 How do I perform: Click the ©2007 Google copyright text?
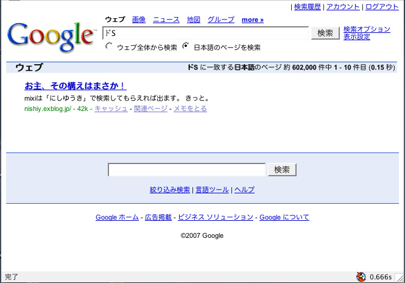(x=202, y=235)
